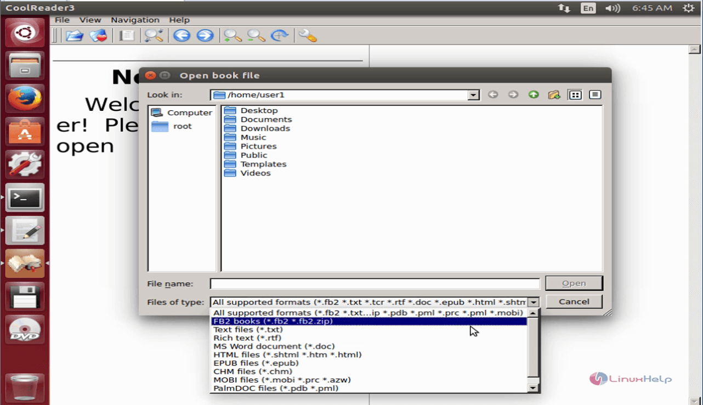Pick HTML files filter option

tap(369, 355)
